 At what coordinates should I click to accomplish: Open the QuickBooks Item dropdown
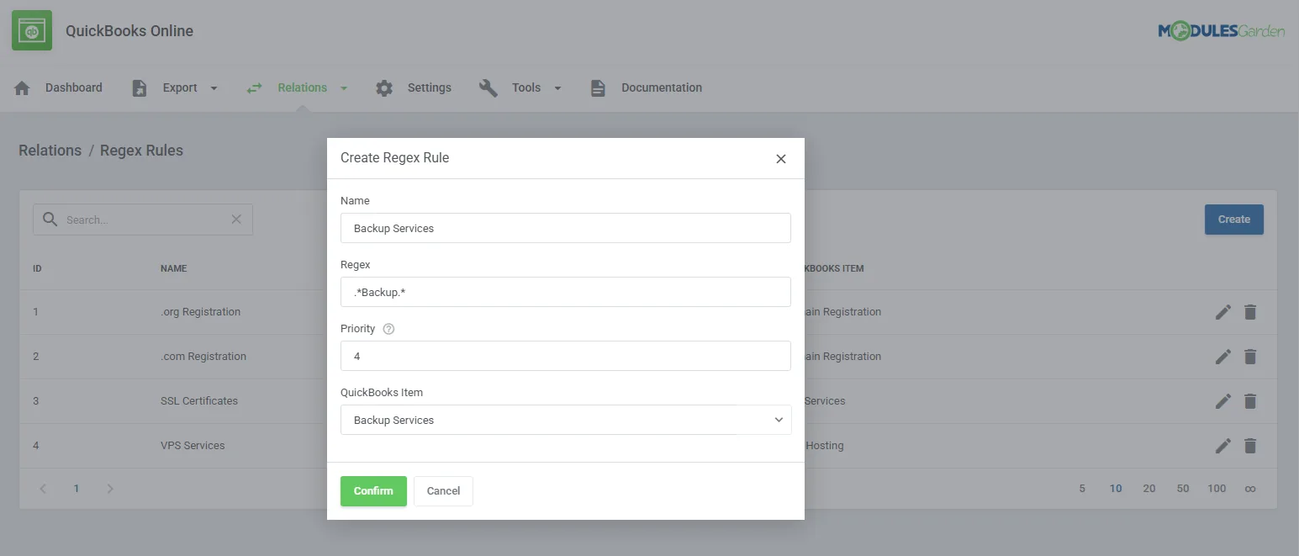[x=566, y=420]
